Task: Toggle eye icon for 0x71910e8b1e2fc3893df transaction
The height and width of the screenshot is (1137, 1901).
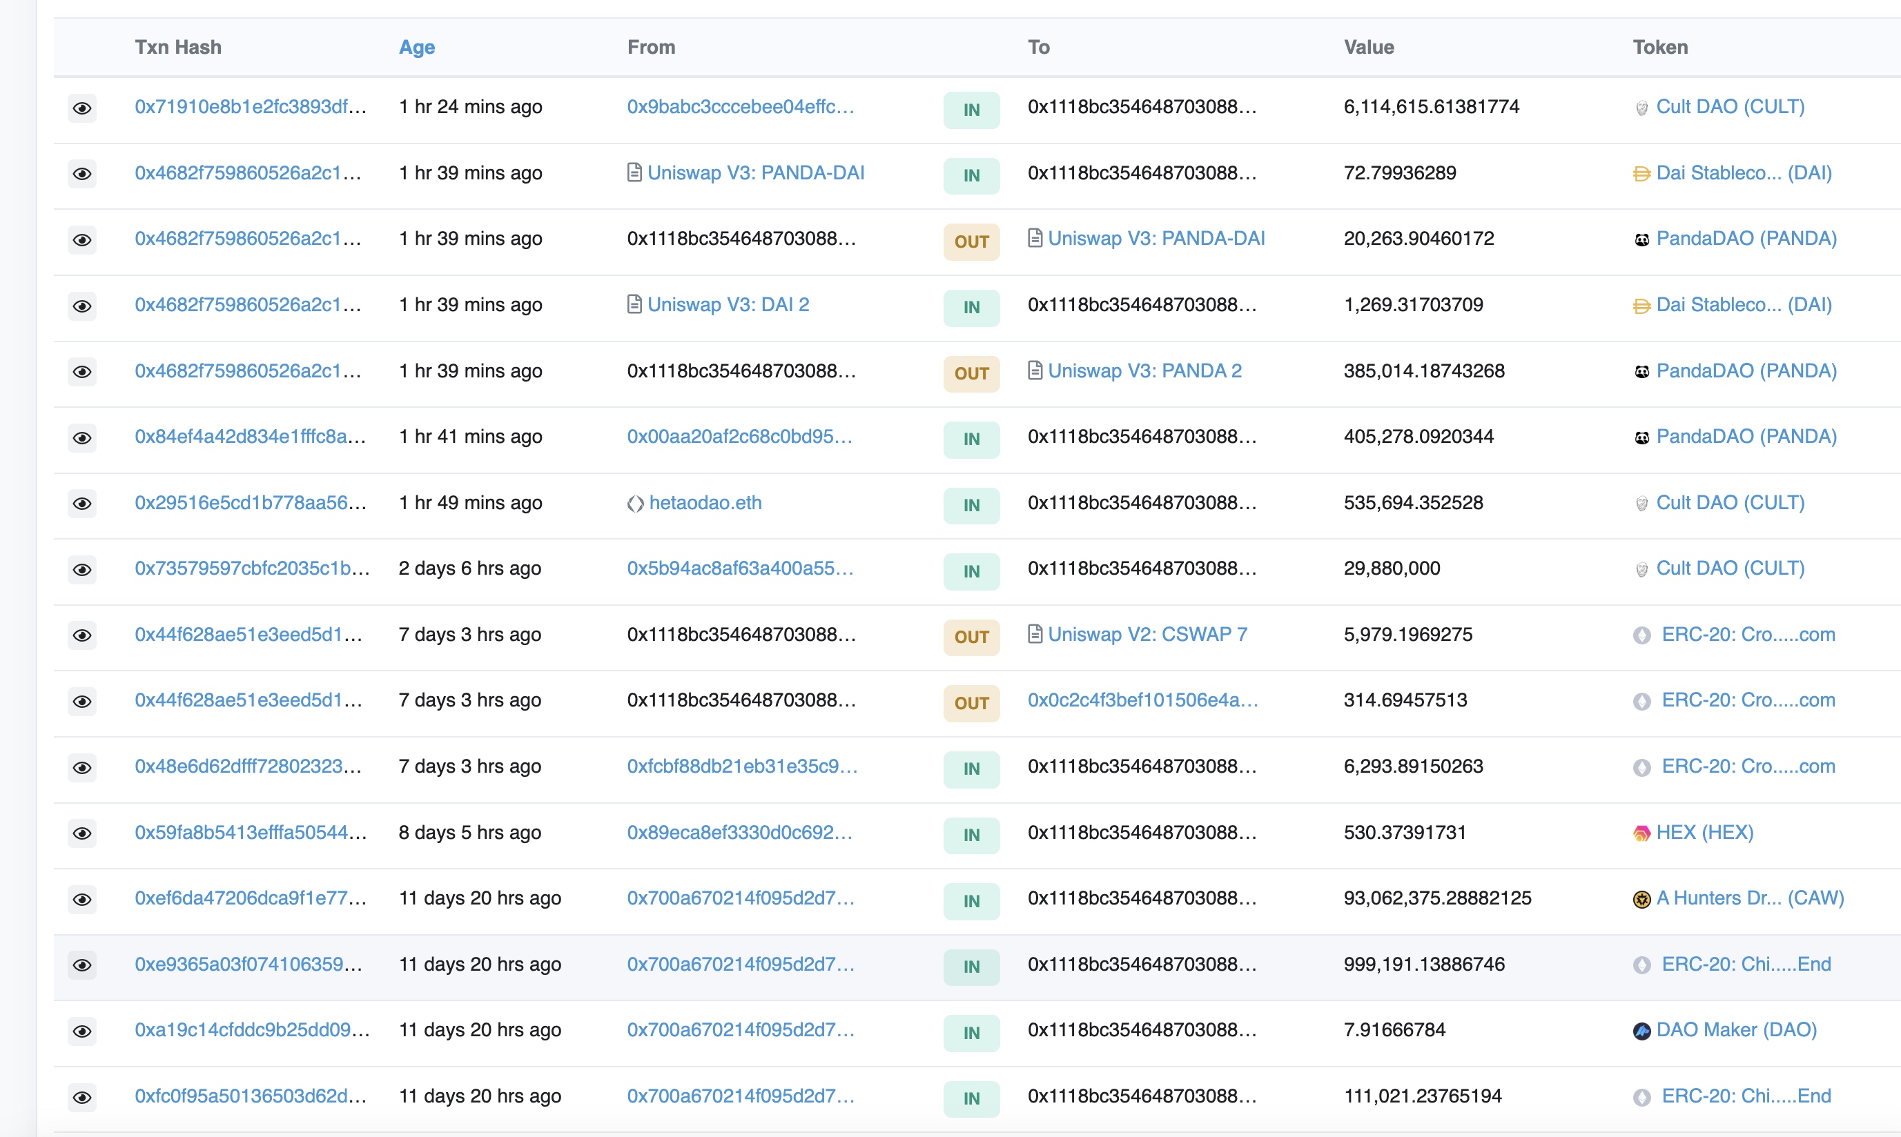Action: [82, 108]
